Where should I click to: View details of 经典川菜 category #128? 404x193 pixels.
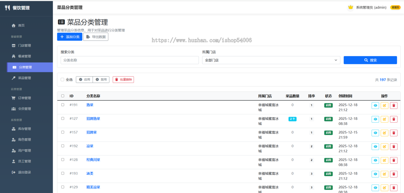375,160
